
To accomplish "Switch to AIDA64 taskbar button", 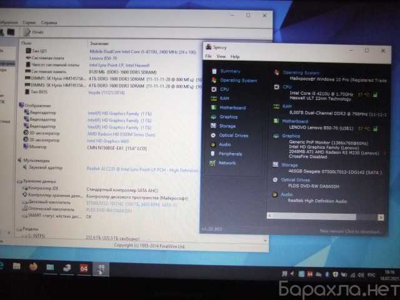I will (x=84, y=268).
